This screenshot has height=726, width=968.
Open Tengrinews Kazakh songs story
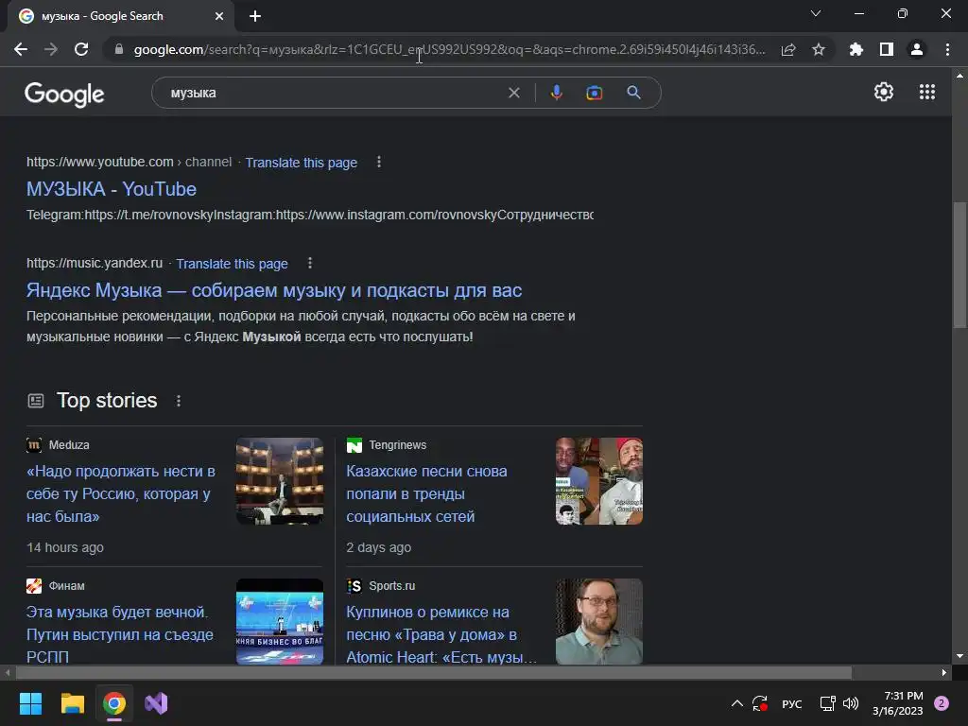426,493
